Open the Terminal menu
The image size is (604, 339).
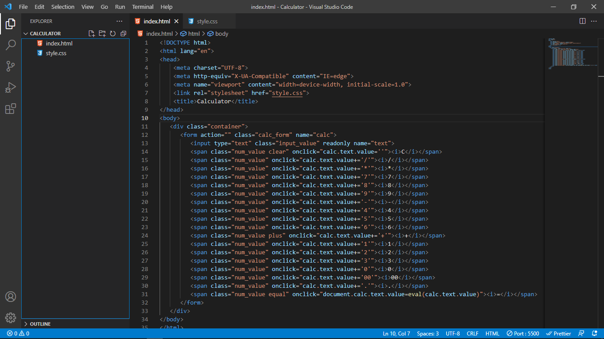coord(142,7)
